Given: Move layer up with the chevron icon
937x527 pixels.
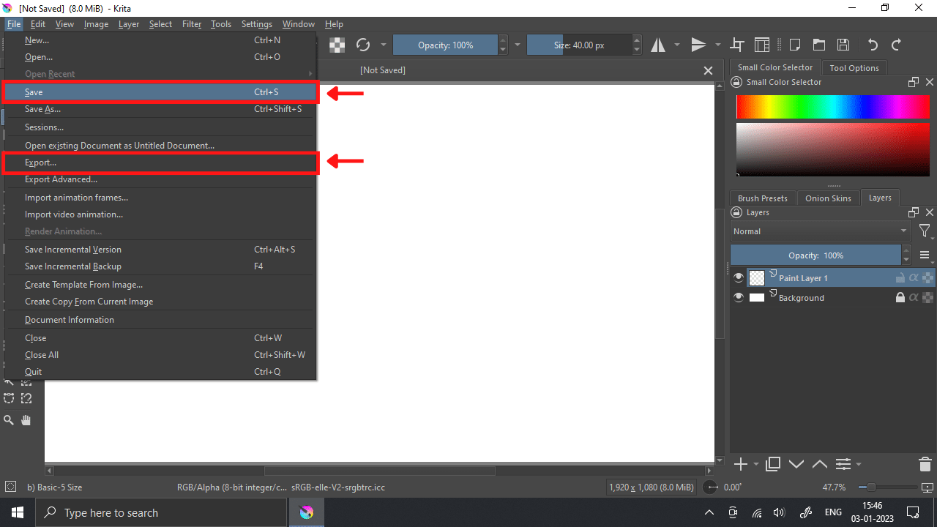Looking at the screenshot, I should pos(820,464).
